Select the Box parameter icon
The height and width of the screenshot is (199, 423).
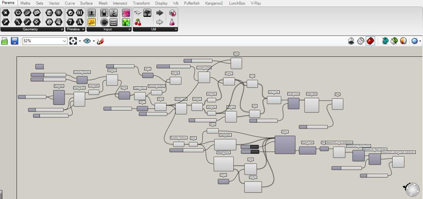(x=49, y=13)
